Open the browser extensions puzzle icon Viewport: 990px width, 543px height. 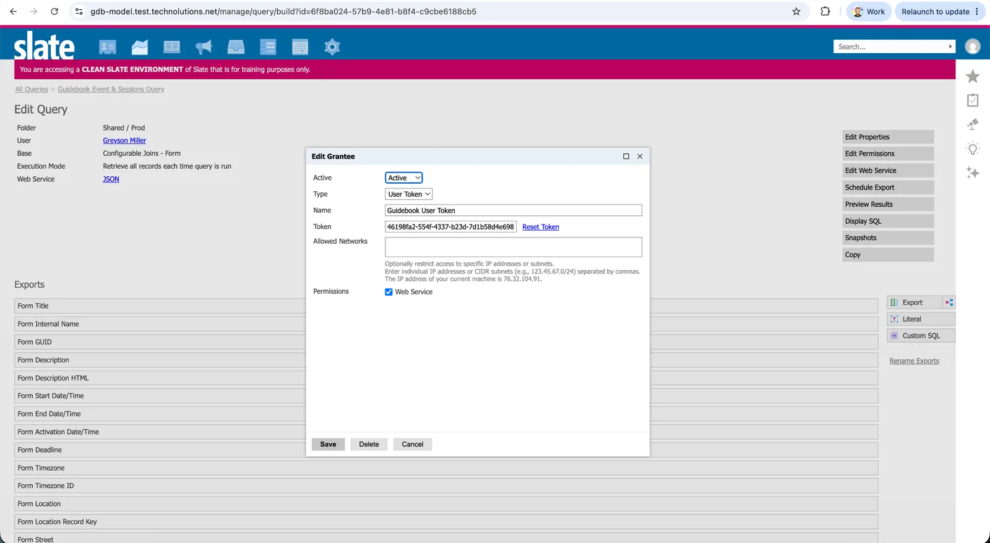click(825, 11)
